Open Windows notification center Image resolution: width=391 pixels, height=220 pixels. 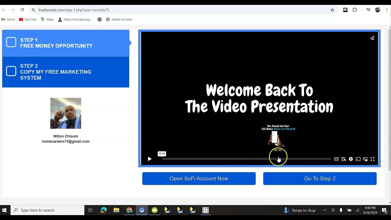pyautogui.click(x=385, y=210)
